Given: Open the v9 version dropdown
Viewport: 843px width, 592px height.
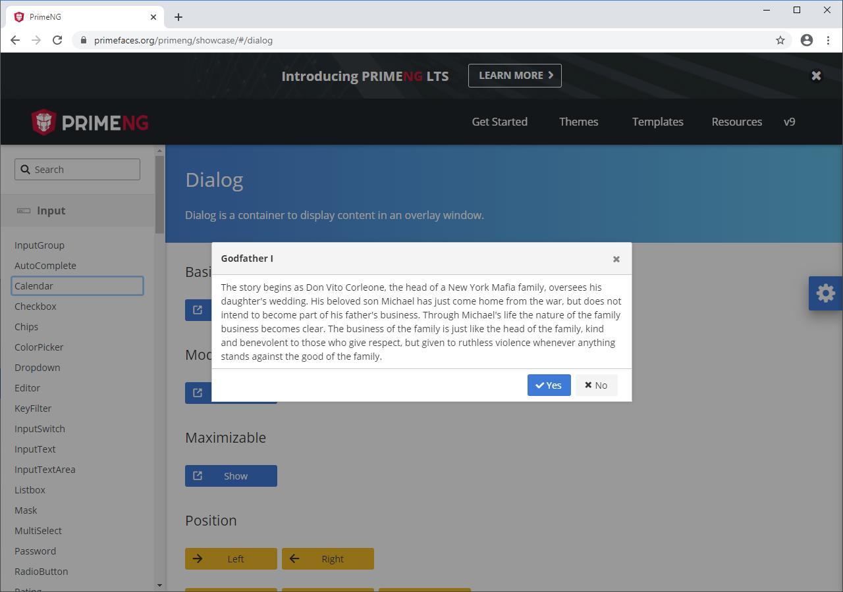Looking at the screenshot, I should [x=790, y=122].
